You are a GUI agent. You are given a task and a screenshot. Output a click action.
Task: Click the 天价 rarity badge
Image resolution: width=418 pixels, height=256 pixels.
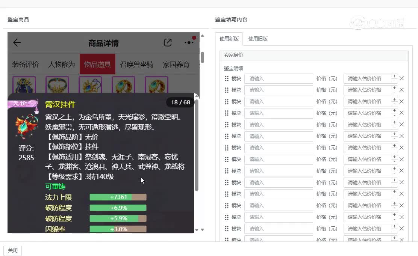click(23, 104)
